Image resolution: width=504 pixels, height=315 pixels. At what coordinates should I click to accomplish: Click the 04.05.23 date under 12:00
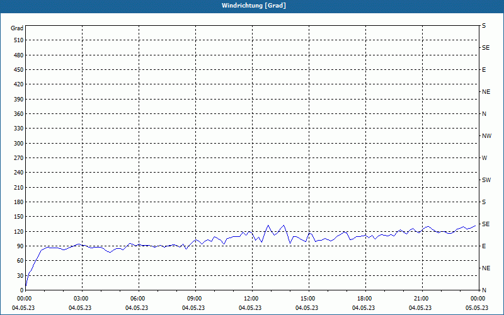[x=250, y=308]
